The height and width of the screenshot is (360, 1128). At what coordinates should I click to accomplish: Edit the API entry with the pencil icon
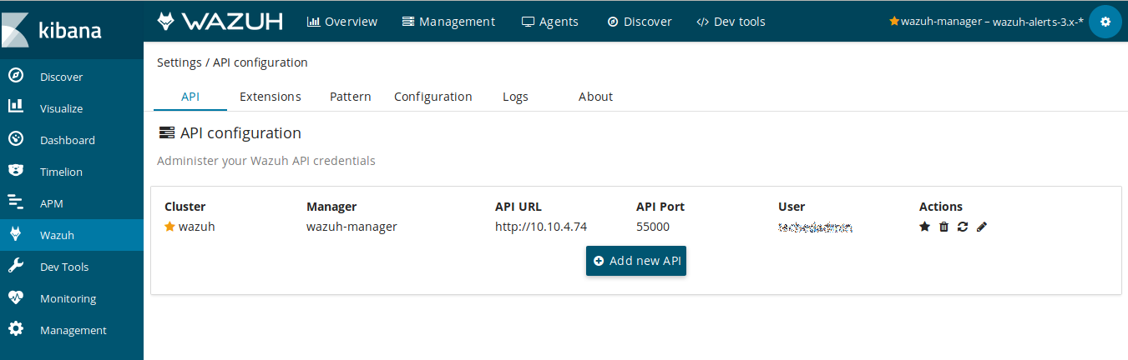[x=982, y=227]
